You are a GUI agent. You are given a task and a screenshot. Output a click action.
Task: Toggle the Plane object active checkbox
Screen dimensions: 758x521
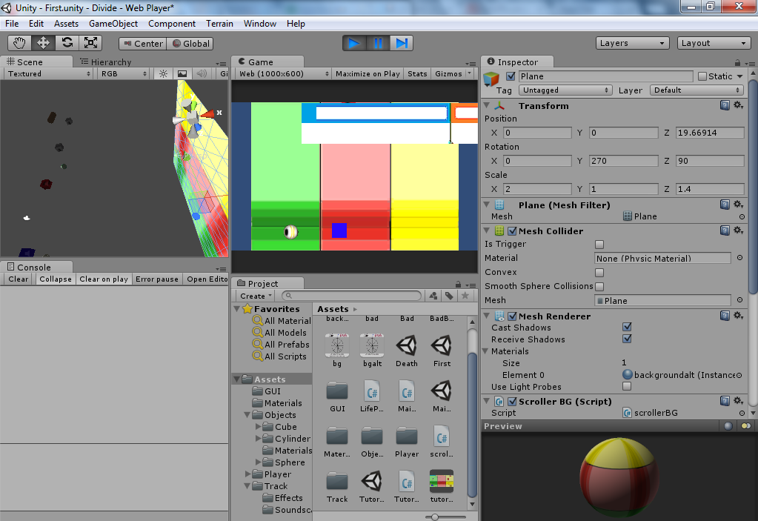point(511,76)
